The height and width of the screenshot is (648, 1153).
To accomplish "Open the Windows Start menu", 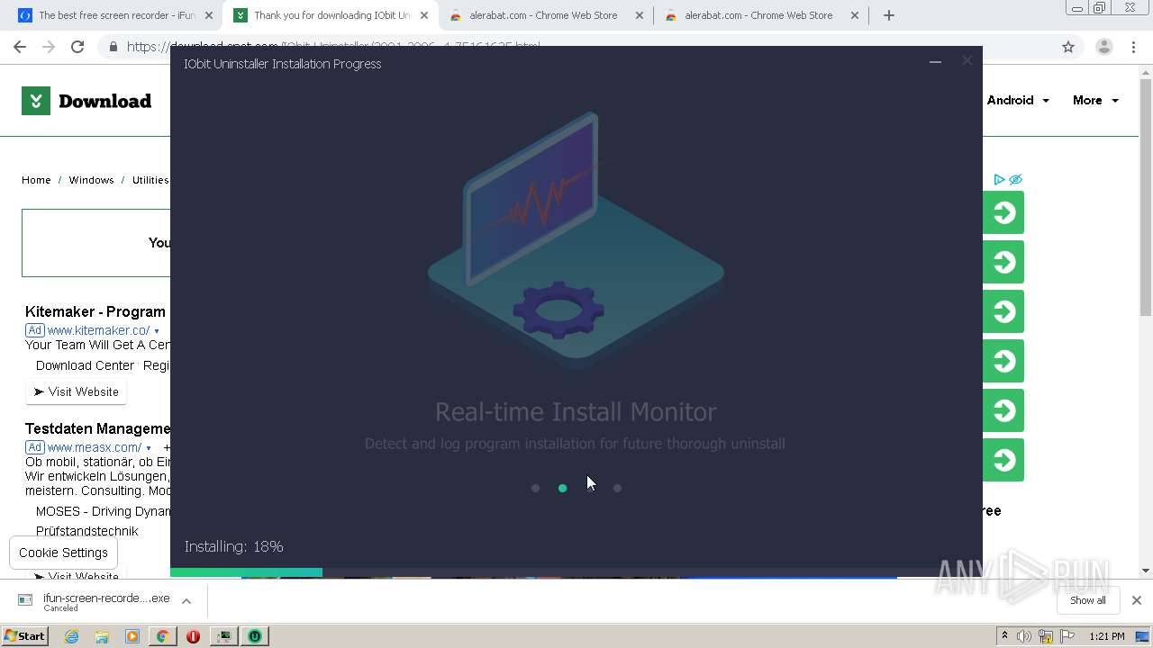I will click(24, 635).
